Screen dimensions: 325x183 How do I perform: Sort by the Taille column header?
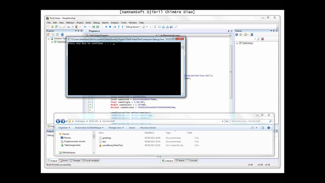click(x=190, y=133)
